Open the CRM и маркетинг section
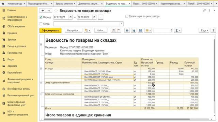Screen dimensions: 218x122 tap(16, 26)
